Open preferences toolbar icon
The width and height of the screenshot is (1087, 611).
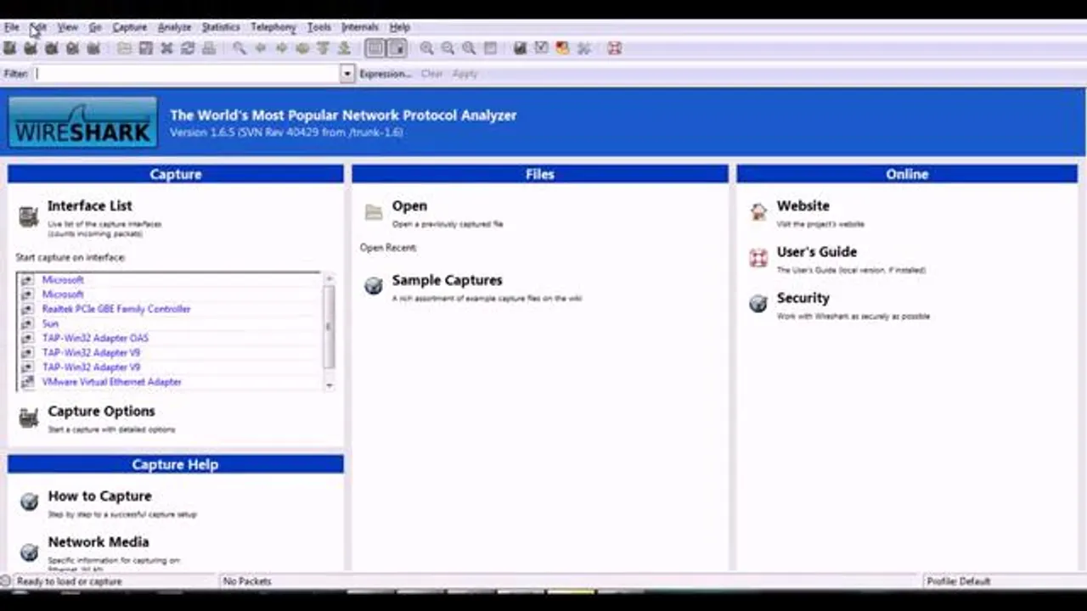click(x=583, y=48)
